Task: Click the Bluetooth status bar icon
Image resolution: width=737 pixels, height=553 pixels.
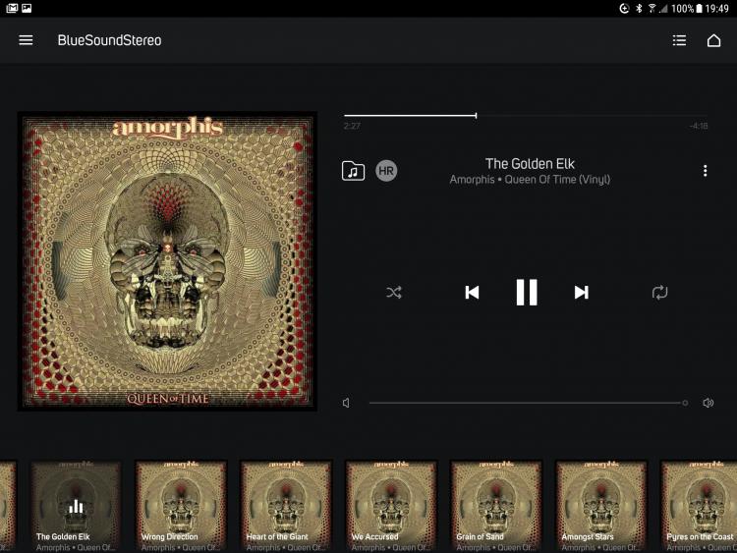Action: tap(639, 9)
